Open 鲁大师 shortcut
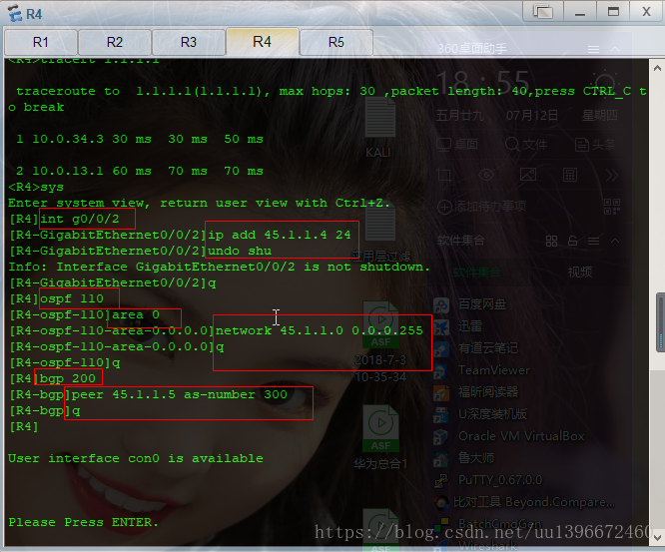Screen dimensions: 665x552 (465, 458)
